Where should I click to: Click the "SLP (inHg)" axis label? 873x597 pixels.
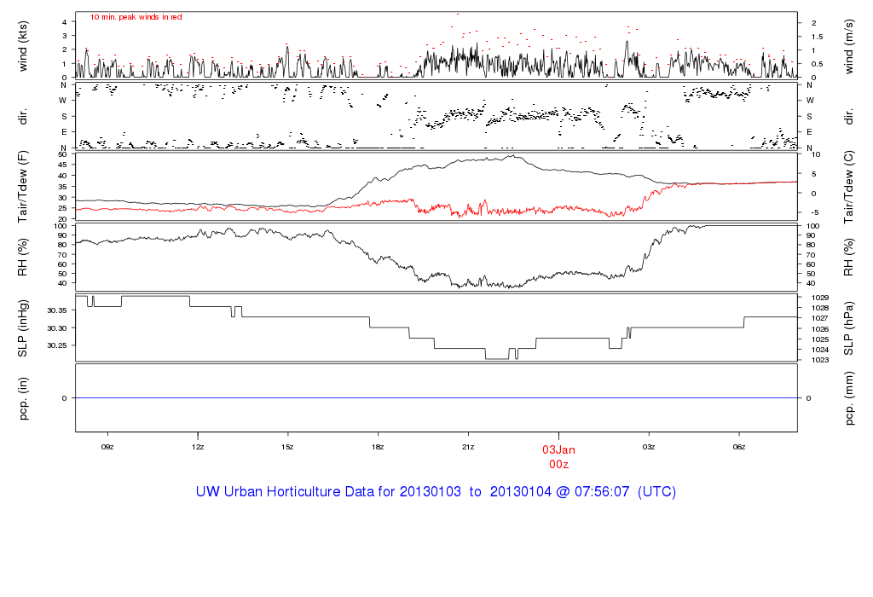(23, 328)
